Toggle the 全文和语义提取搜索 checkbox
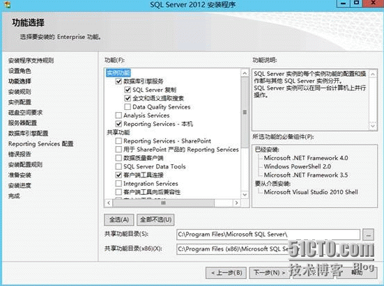This screenshot has width=384, height=286. (128, 98)
